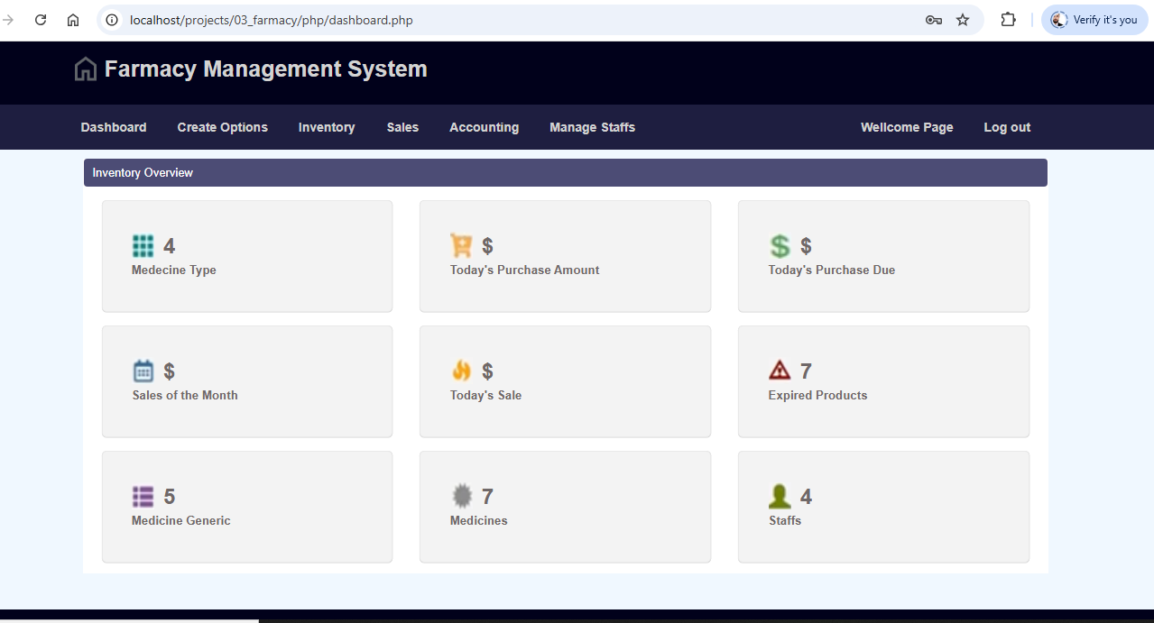
Task: Click the green person Staffs icon
Action: click(x=780, y=496)
